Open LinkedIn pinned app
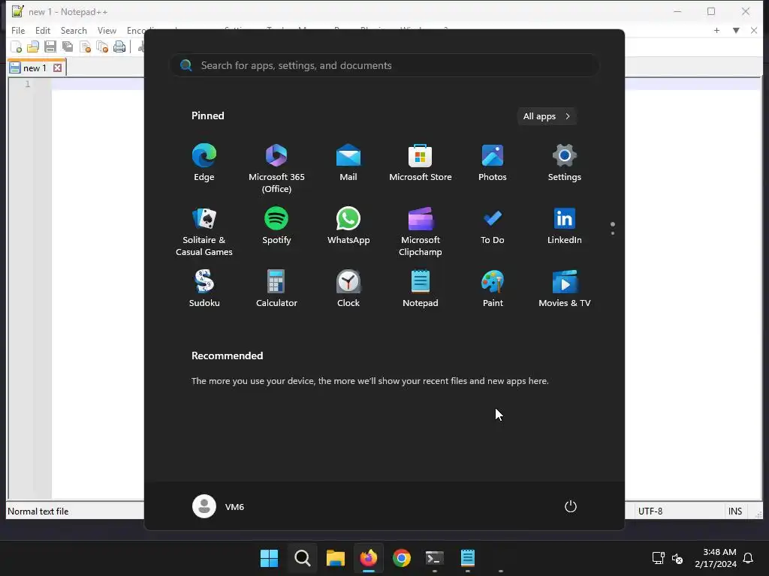The image size is (769, 576). 565,226
